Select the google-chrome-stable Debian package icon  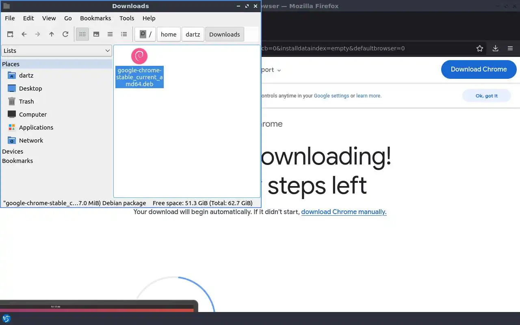coord(139,56)
